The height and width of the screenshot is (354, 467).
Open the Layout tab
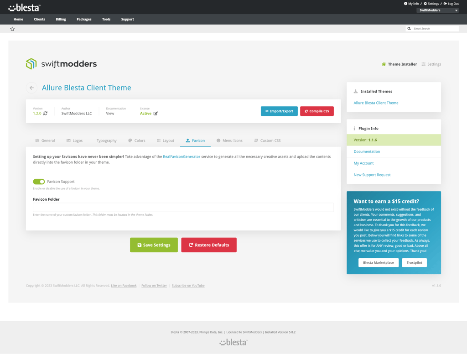click(x=166, y=141)
